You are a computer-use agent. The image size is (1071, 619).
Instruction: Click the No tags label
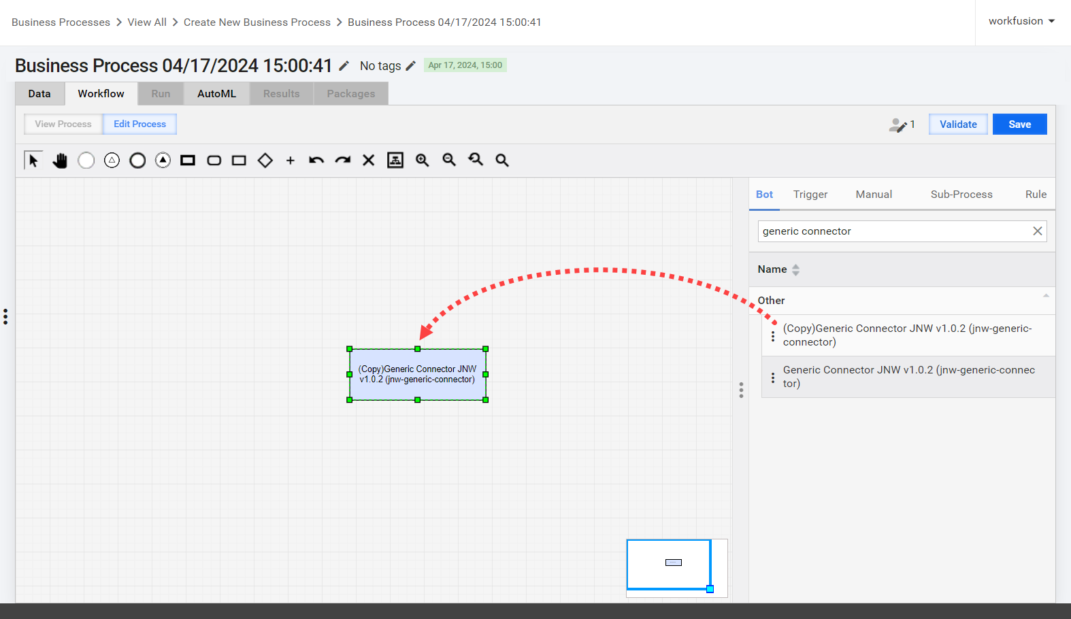[x=380, y=66]
